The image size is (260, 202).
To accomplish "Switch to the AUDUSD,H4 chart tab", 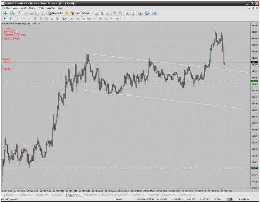I will tap(42, 194).
